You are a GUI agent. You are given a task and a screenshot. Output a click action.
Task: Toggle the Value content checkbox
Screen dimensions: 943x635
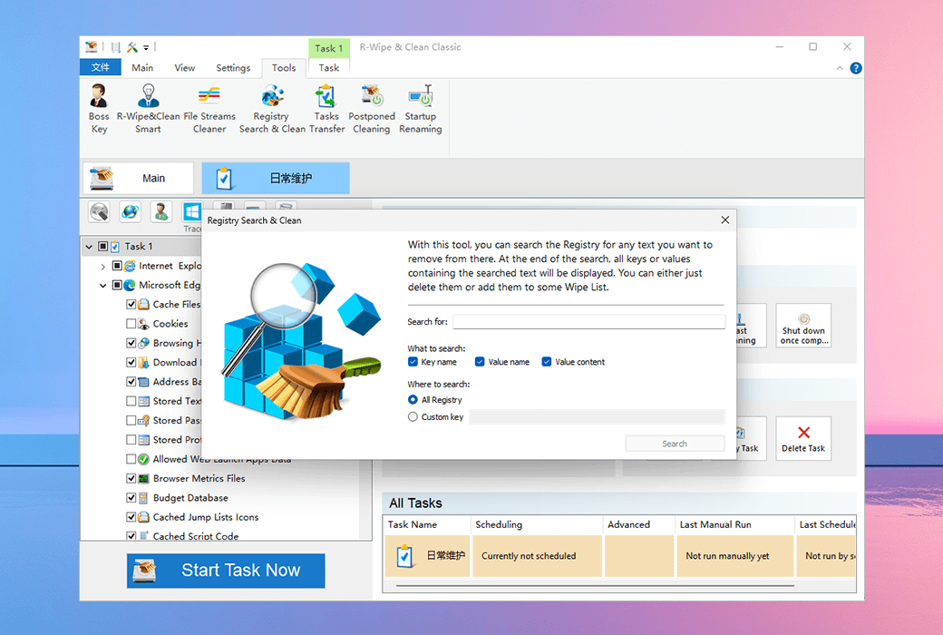(547, 362)
